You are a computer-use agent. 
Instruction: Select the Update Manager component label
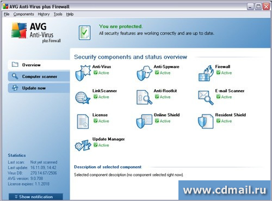pos(108,139)
